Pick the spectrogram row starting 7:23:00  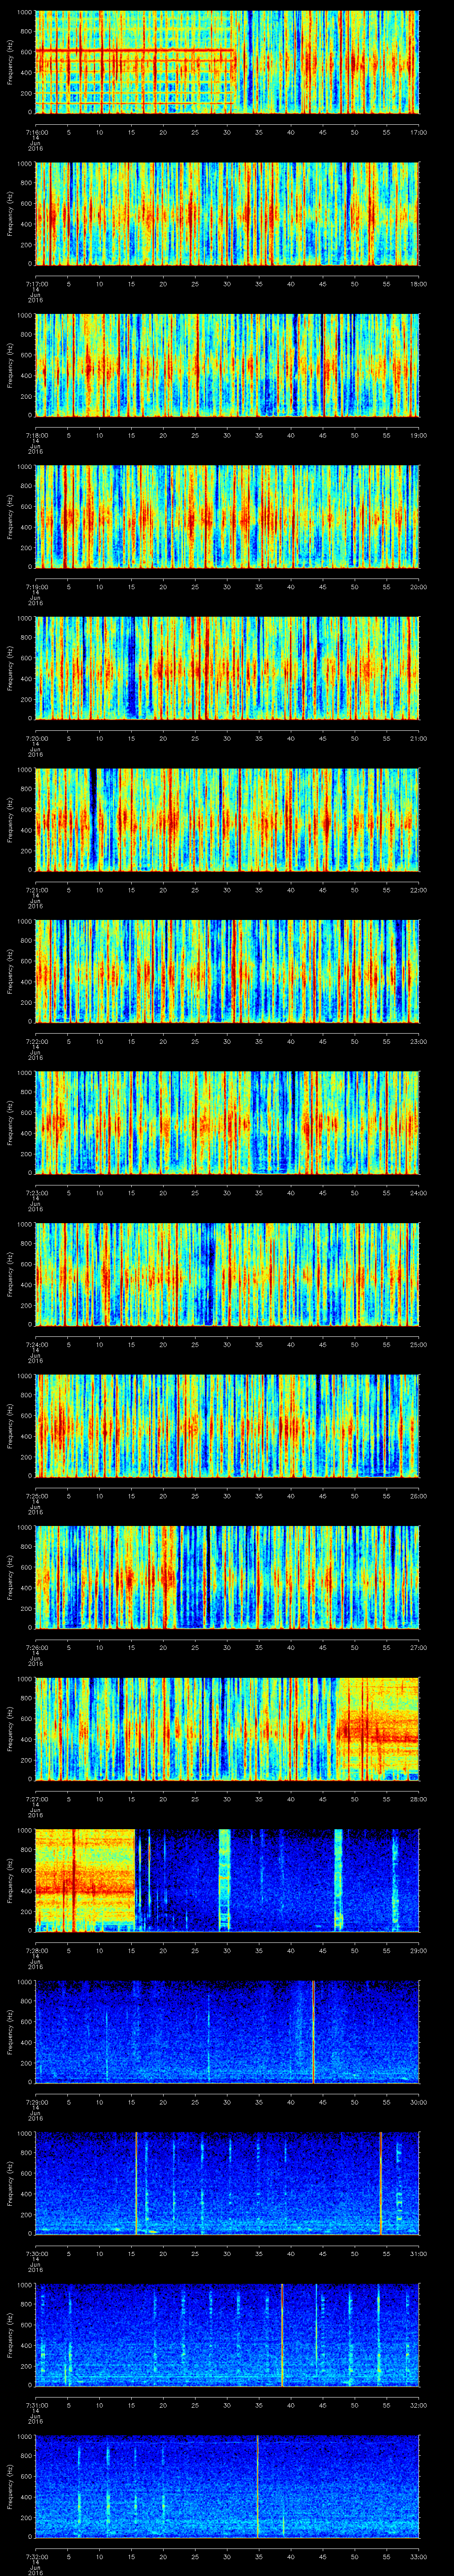pos(227,1123)
